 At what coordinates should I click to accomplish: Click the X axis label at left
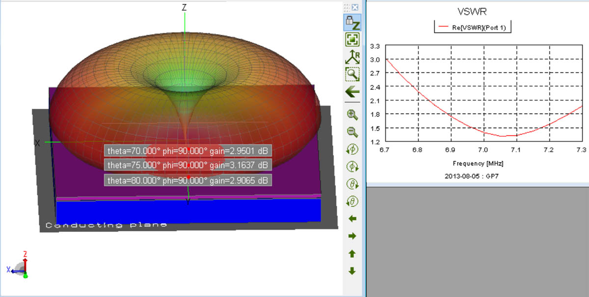37,143
